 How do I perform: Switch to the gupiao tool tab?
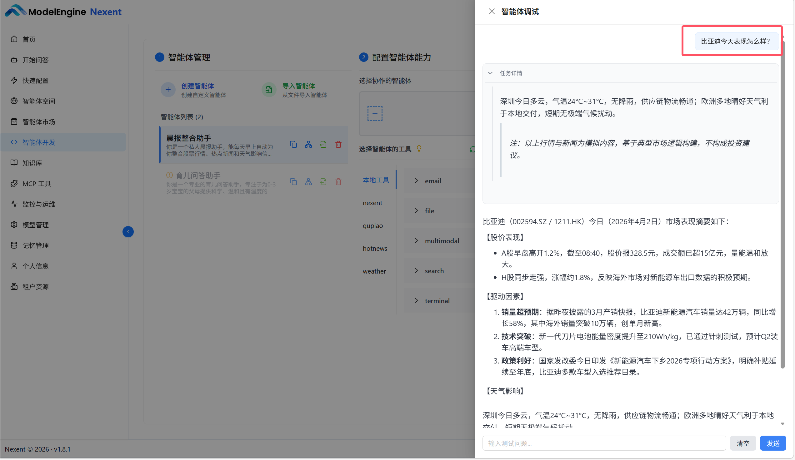pos(373,226)
